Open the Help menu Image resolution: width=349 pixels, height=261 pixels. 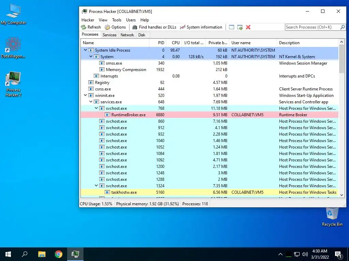[x=145, y=20]
